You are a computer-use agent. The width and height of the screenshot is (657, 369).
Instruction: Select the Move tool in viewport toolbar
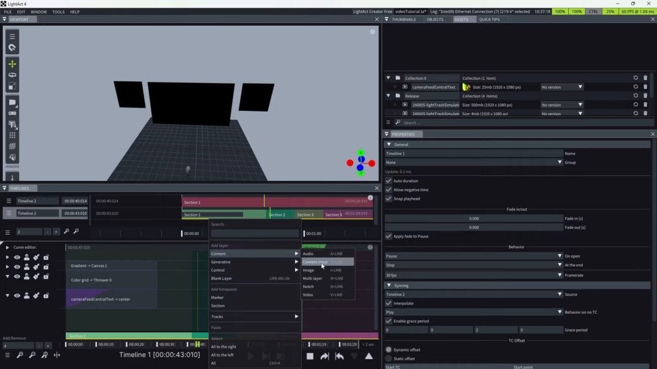(x=12, y=64)
